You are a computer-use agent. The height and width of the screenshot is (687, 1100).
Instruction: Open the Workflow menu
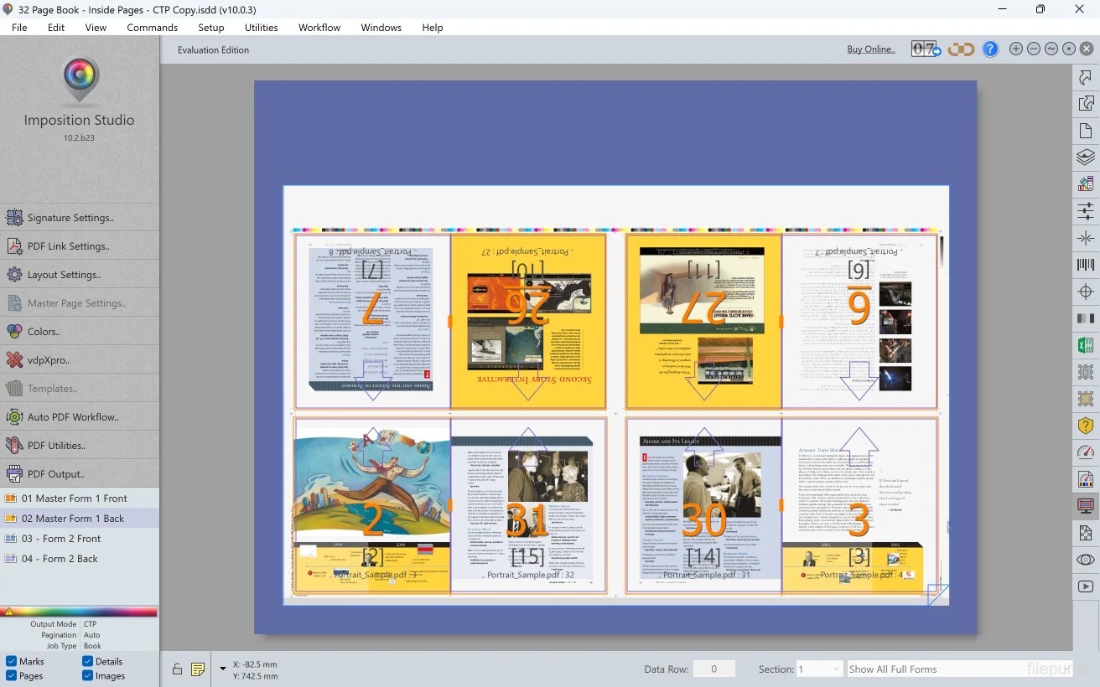pos(319,28)
